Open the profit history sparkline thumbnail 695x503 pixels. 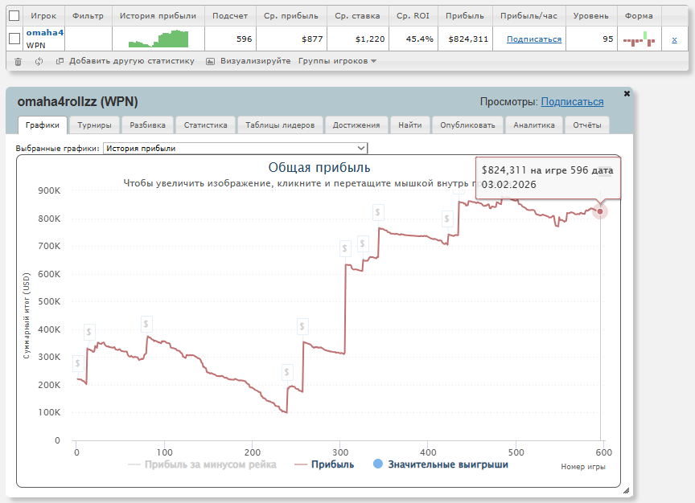158,39
